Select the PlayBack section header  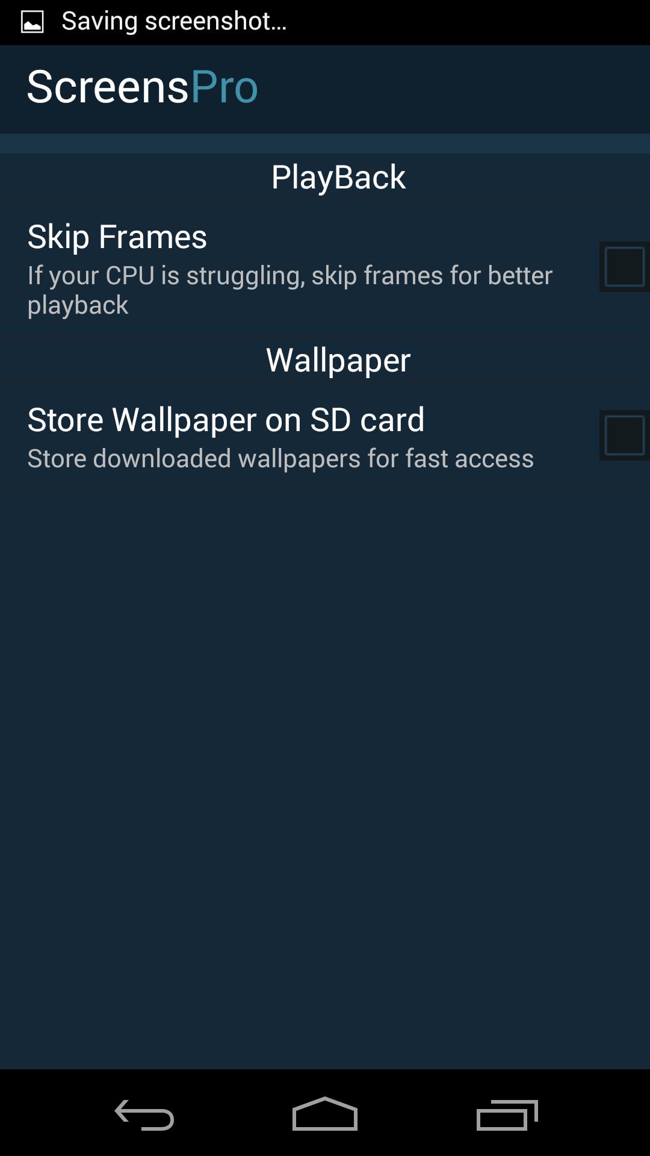tap(338, 177)
